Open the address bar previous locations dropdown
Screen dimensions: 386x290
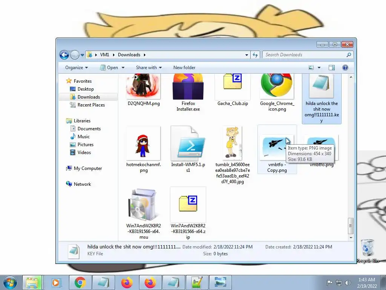point(247,55)
